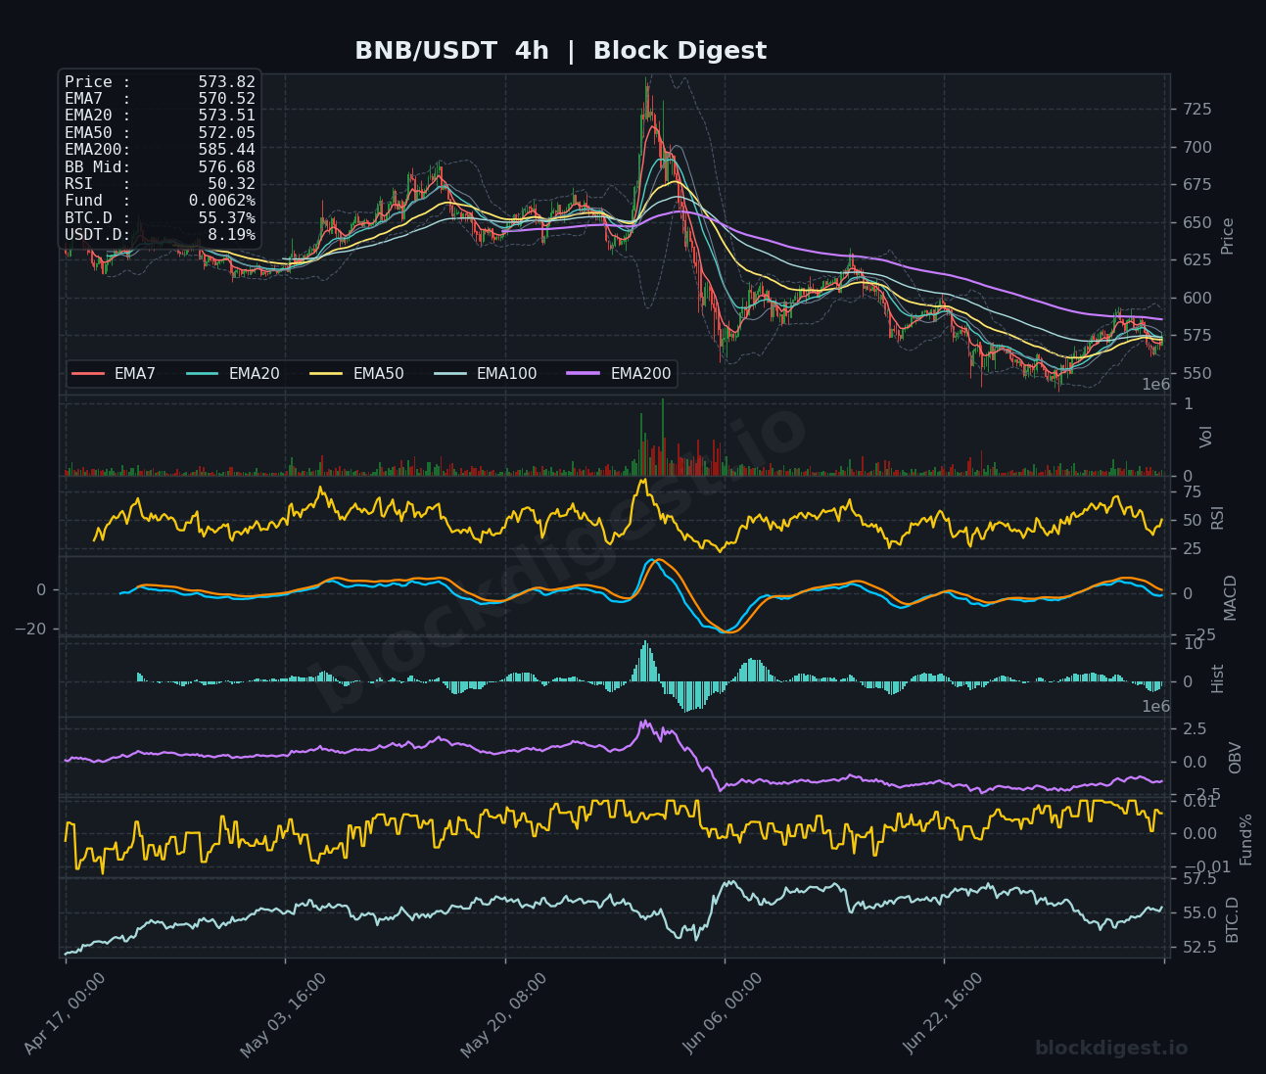Click the 'Jun 22, 16:00' date label
1266x1074 pixels.
(x=942, y=1014)
